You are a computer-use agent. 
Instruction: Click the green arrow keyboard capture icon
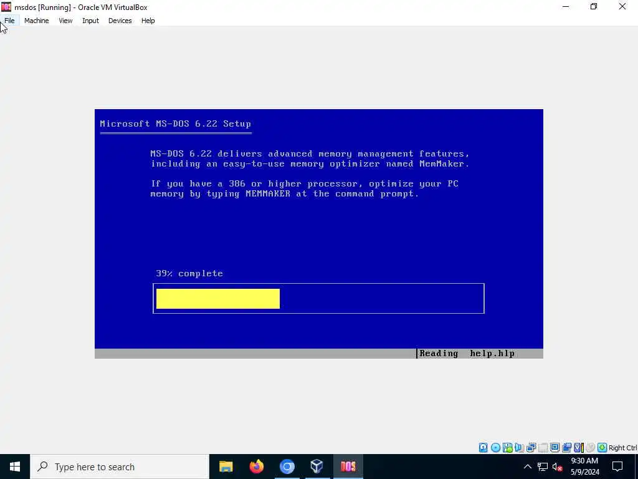pos(602,448)
